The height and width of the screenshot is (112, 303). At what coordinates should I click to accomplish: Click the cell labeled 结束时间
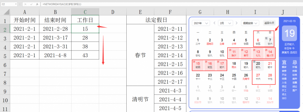[x=55, y=20]
